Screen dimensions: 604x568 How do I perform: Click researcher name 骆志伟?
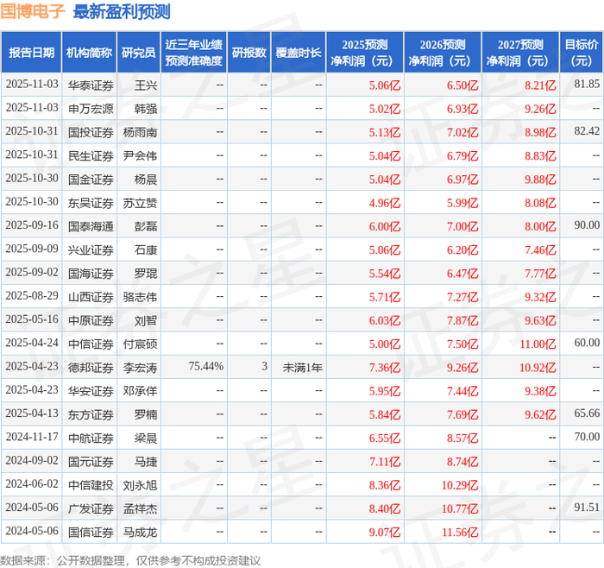[140, 297]
